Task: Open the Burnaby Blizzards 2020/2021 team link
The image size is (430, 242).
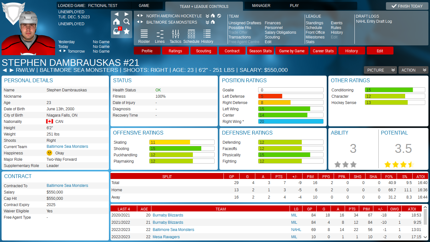Action: 168,215
